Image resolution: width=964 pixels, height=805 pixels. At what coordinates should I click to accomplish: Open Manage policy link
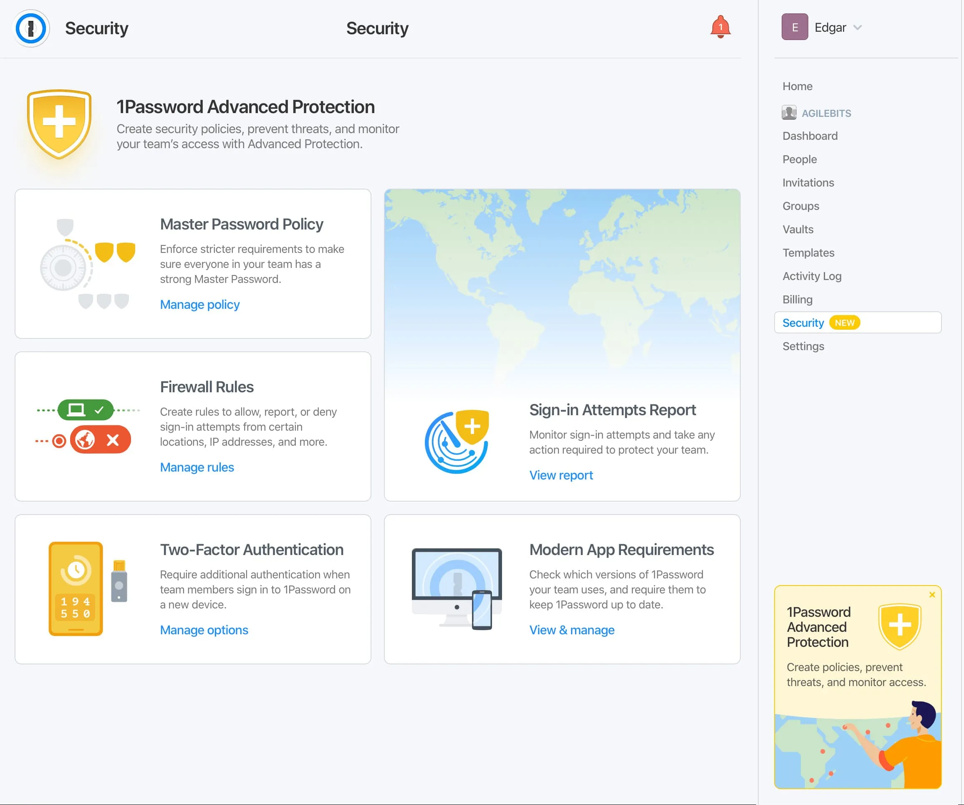[199, 304]
